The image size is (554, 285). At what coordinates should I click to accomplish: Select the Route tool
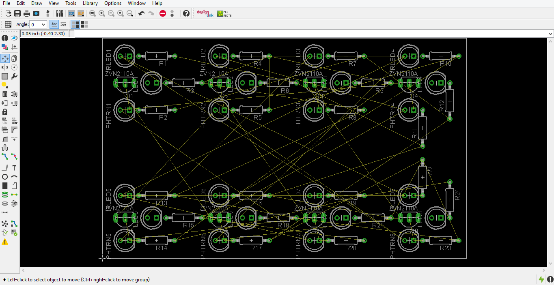[5, 156]
